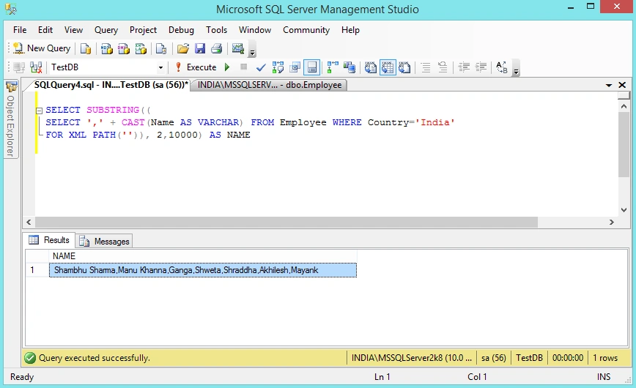Open the TestDB database dropdown
This screenshot has width=636, height=388.
160,67
